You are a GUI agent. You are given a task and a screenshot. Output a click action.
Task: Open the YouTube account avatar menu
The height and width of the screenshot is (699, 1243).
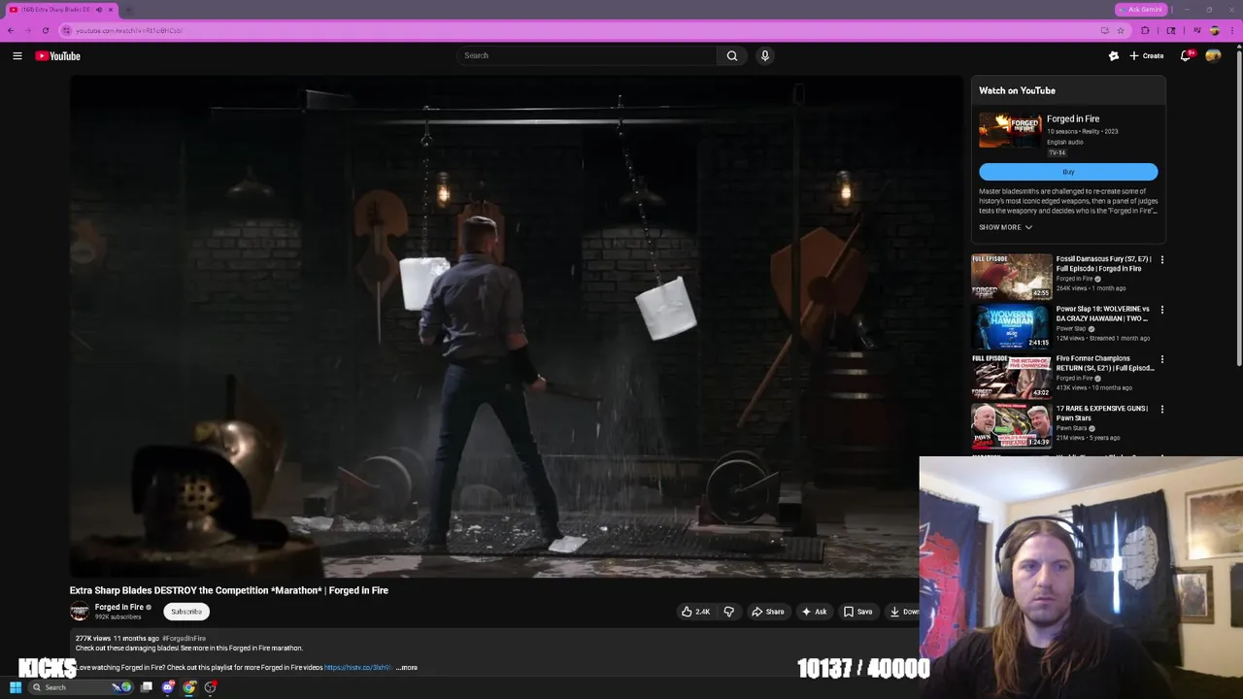[x=1213, y=56]
